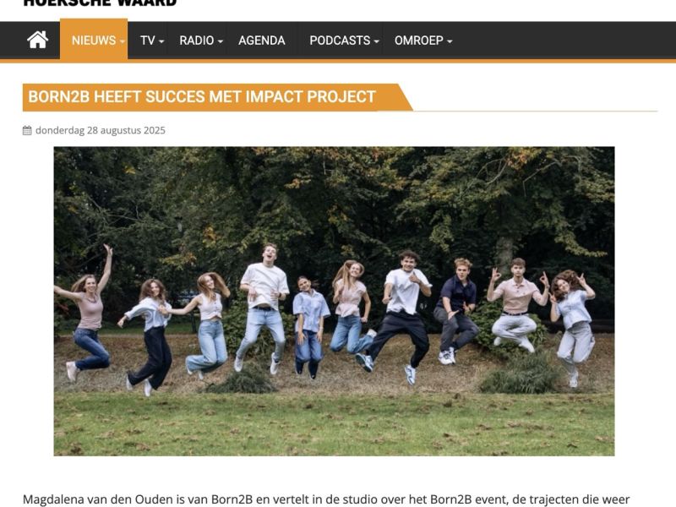The height and width of the screenshot is (507, 676).
Task: Expand the TV dropdown arrow
Action: [x=161, y=41]
